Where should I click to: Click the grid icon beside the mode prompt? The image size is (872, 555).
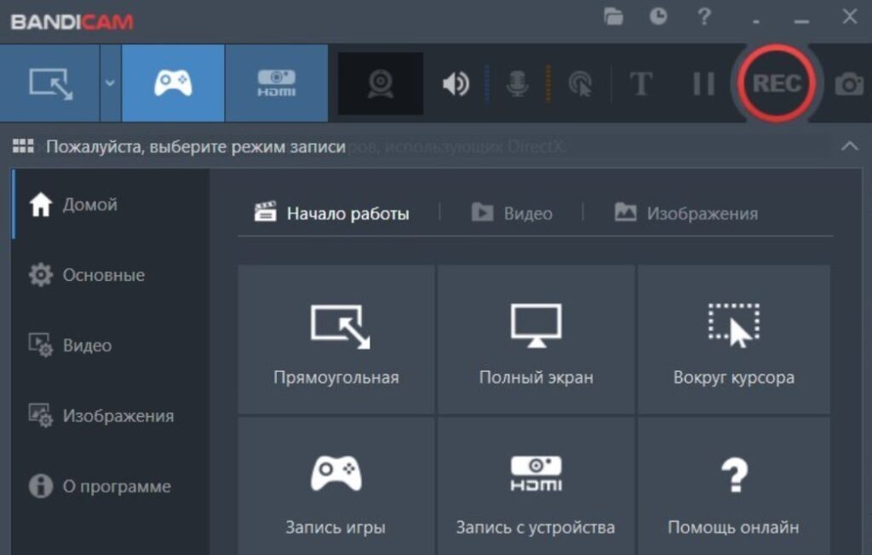click(x=23, y=146)
